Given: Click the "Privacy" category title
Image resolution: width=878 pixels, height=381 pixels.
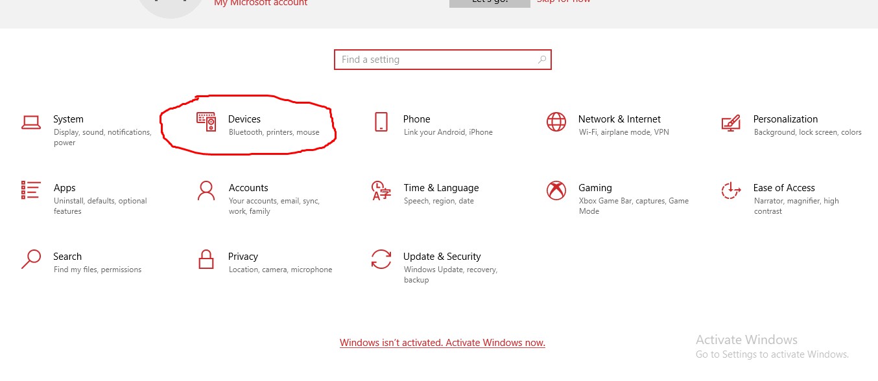Looking at the screenshot, I should coord(243,257).
